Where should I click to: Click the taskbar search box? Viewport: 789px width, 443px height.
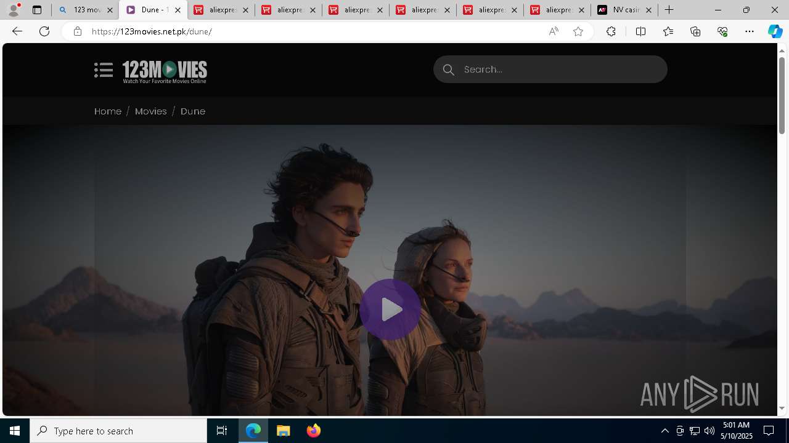pyautogui.click(x=118, y=431)
